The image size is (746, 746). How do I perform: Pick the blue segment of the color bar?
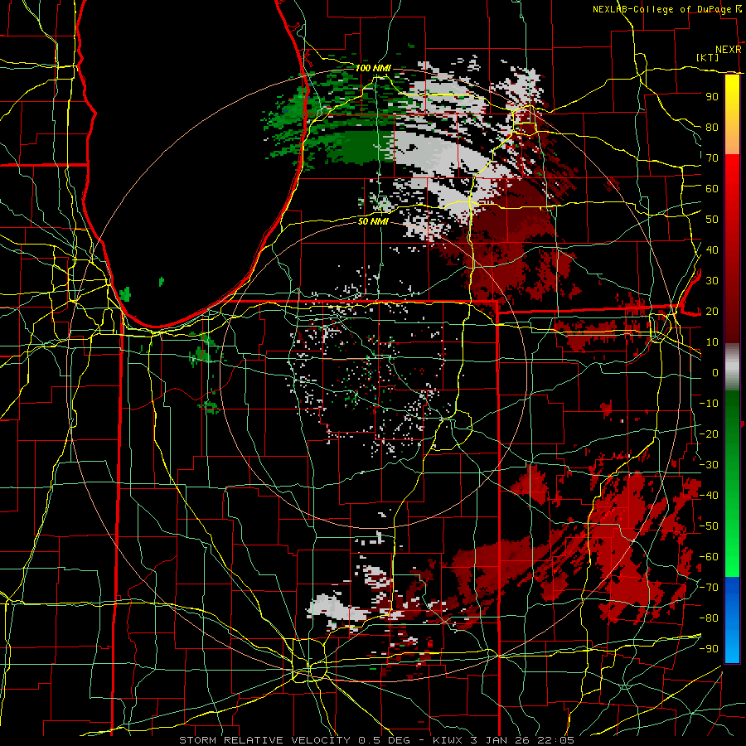tap(732, 620)
